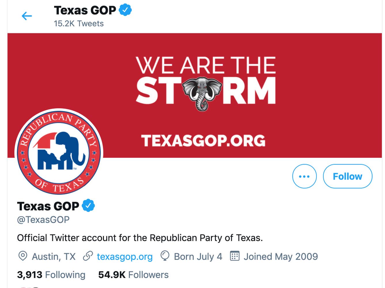Click the Austin, TX location text
Viewport: 385px width, 288px height.
54,256
